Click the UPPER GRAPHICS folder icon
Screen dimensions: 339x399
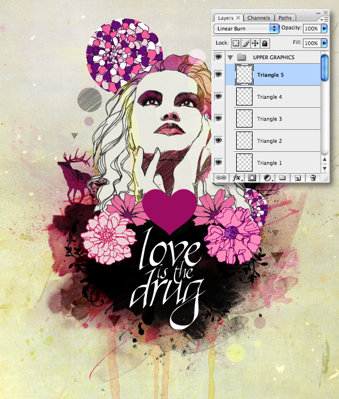point(241,57)
